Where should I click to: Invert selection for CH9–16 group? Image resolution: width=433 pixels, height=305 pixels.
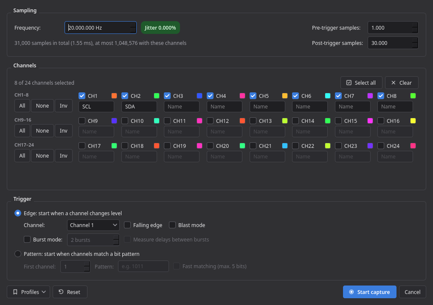tap(64, 130)
